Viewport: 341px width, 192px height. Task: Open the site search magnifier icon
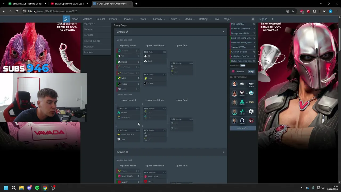pyautogui.click(x=253, y=19)
